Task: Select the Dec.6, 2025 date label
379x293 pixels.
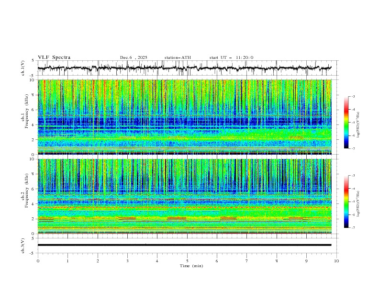Action: click(x=134, y=57)
